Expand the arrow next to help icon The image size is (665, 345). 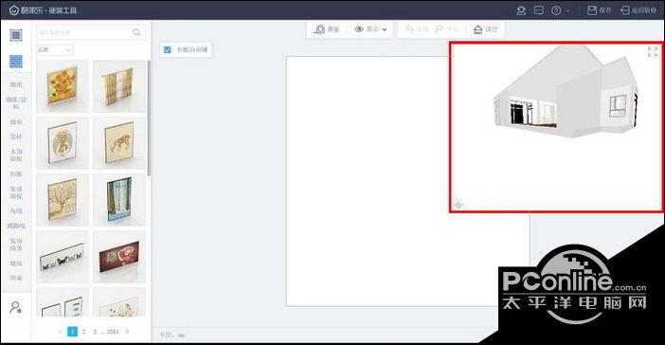(x=567, y=10)
